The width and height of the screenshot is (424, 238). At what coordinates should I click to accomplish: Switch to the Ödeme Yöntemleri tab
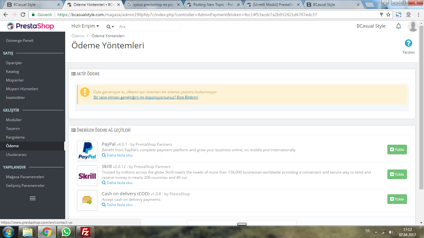point(93,5)
